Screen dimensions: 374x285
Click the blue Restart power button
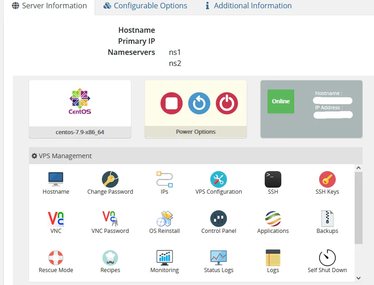[x=199, y=103]
